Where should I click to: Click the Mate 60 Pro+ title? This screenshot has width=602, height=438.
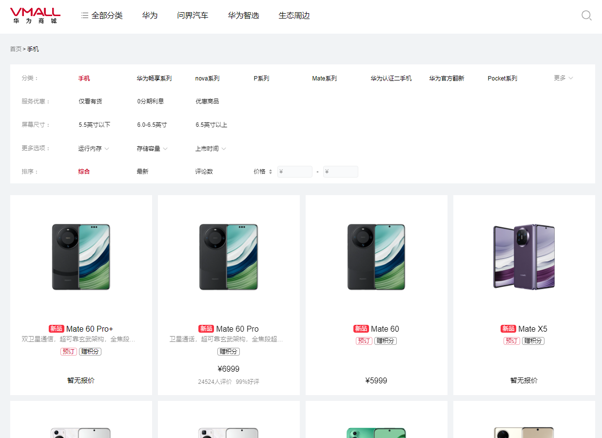[x=90, y=329]
